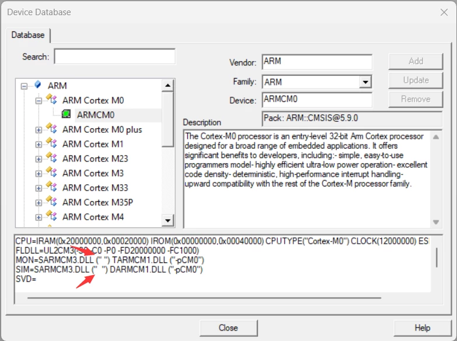Click the SIM=SARMCM3.DLL options line
The height and width of the screenshot is (341, 457).
point(109,270)
